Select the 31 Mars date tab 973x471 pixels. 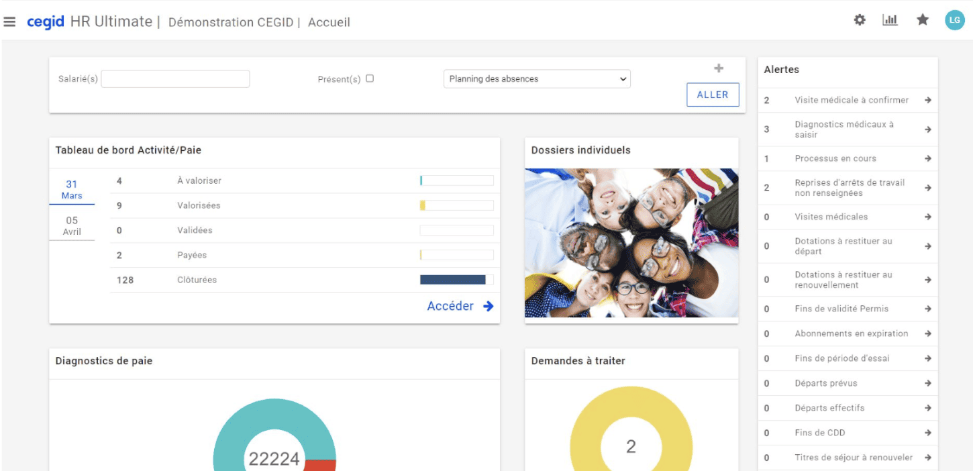(x=72, y=190)
